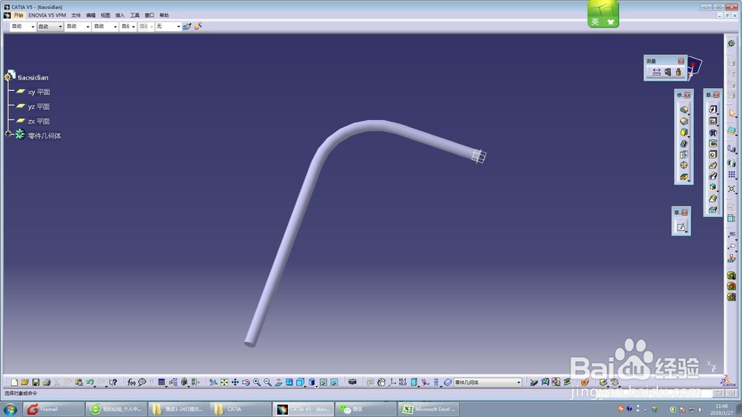Switch to 微信 WeChat in the taskbar
Viewport: 742px width, 417px height.
click(x=366, y=409)
